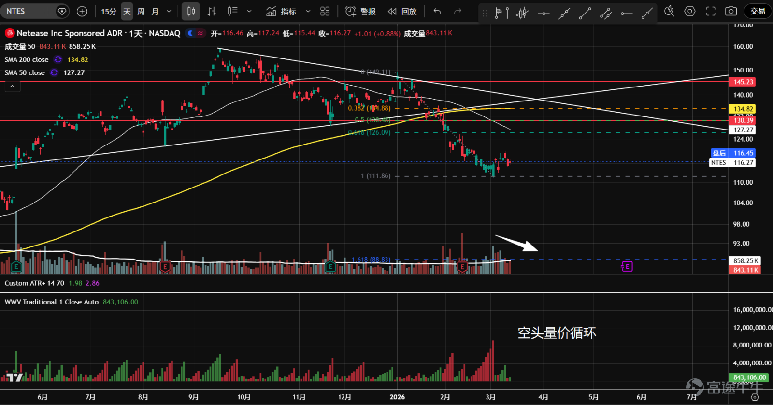The width and height of the screenshot is (773, 405).
Task: Open the diamond icon in the NTES symbol box
Action: tap(62, 11)
